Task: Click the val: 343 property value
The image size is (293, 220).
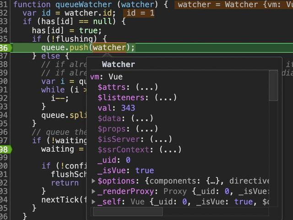Action: (128, 108)
